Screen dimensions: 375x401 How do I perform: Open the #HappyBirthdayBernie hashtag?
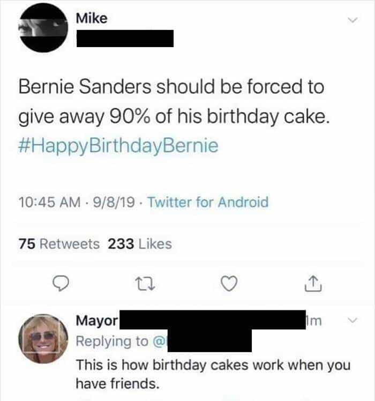(x=118, y=146)
